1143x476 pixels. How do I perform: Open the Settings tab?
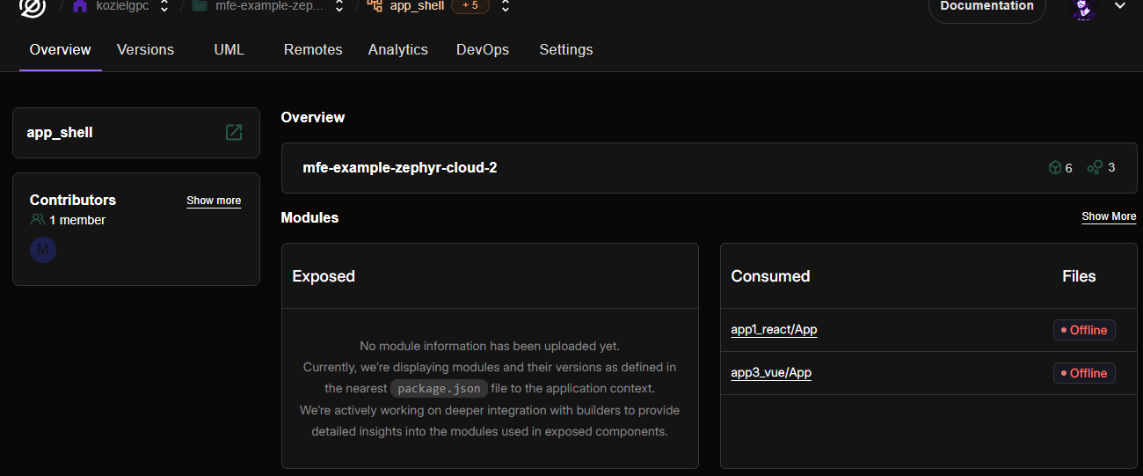click(566, 49)
